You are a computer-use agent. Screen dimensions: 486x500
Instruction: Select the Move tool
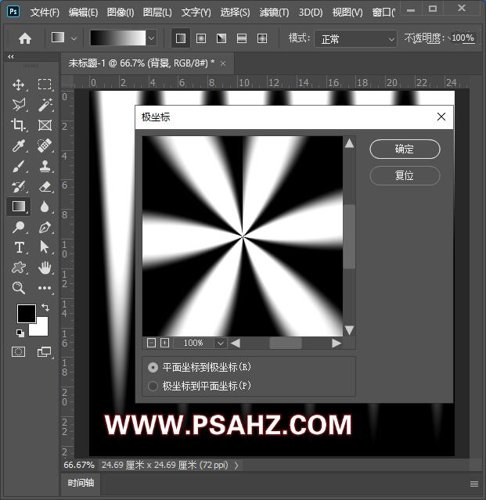click(19, 85)
